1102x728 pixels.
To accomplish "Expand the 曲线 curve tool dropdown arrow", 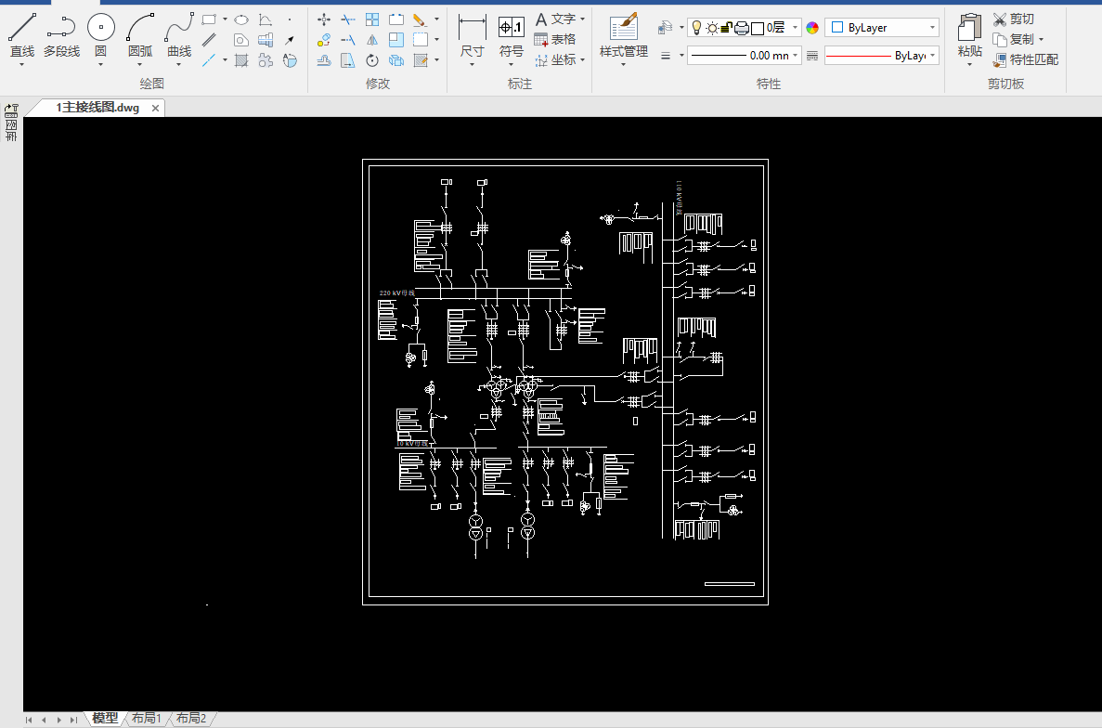I will pyautogui.click(x=179, y=65).
